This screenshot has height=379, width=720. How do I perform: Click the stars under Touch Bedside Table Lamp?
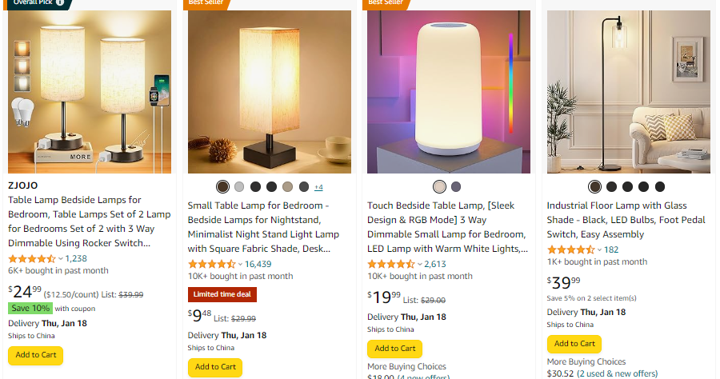pos(390,264)
